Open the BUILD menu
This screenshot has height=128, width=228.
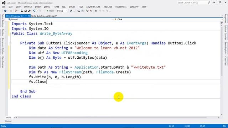(x=38, y=7)
